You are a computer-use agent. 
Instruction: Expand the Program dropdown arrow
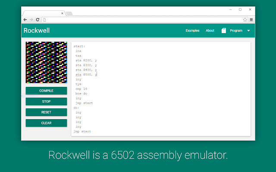point(248,31)
